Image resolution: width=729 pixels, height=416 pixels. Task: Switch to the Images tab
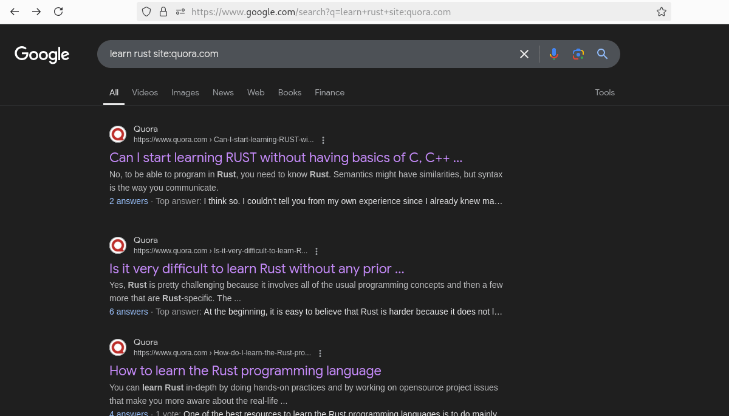pyautogui.click(x=185, y=92)
